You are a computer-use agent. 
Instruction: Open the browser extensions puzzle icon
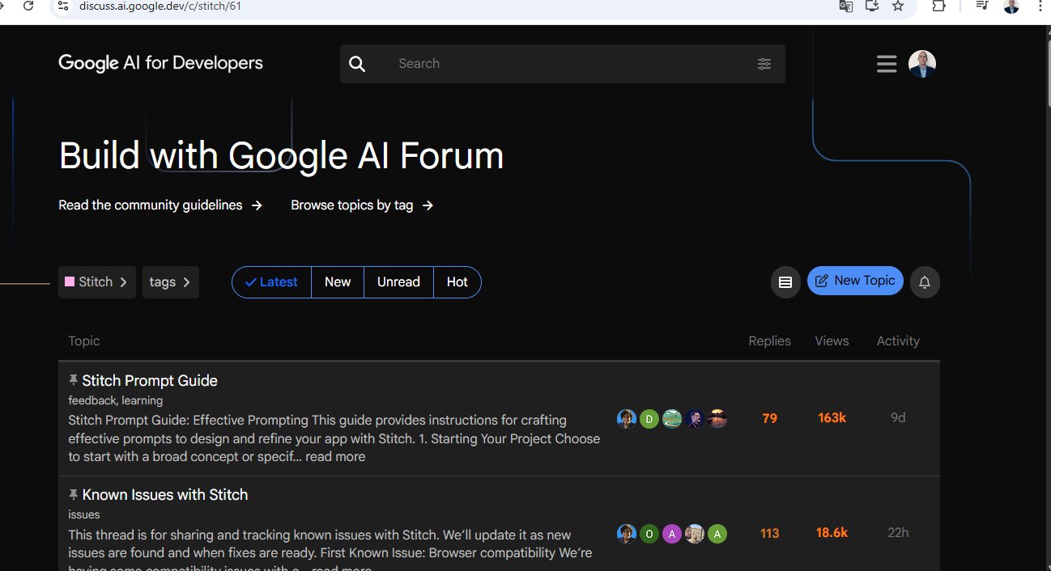(938, 6)
